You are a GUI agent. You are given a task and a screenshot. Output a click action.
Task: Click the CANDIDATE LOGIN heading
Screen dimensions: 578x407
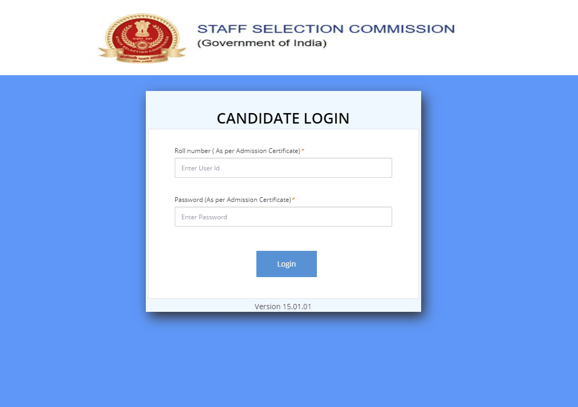click(x=283, y=118)
